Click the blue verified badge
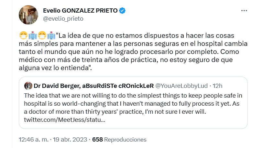 (x=122, y=10)
